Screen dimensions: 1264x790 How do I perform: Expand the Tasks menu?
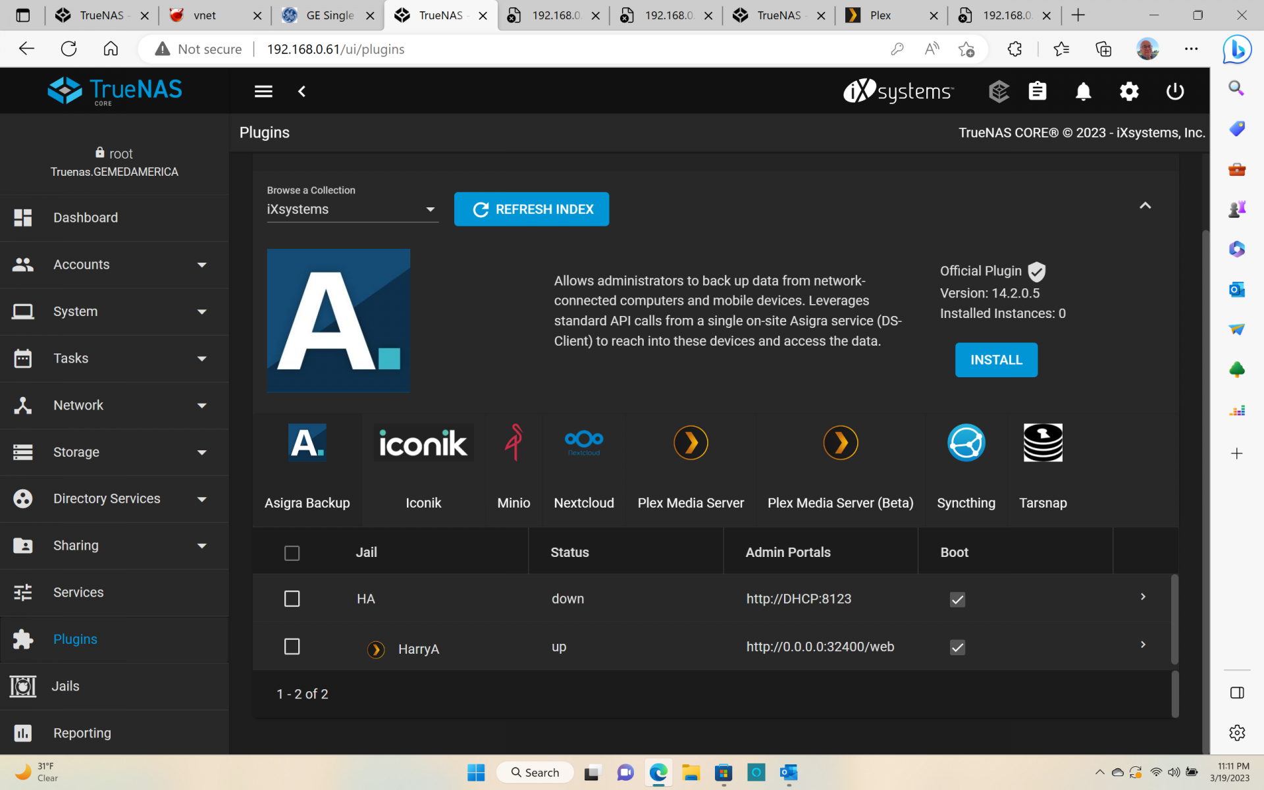click(115, 358)
